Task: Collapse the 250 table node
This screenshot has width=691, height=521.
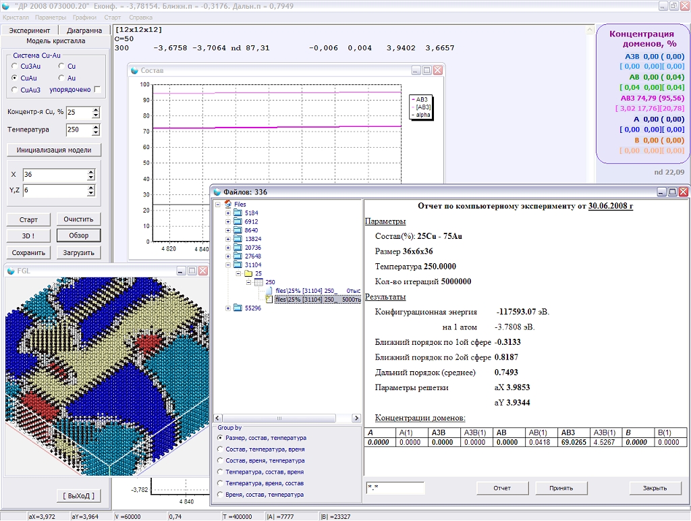Action: pyautogui.click(x=249, y=282)
